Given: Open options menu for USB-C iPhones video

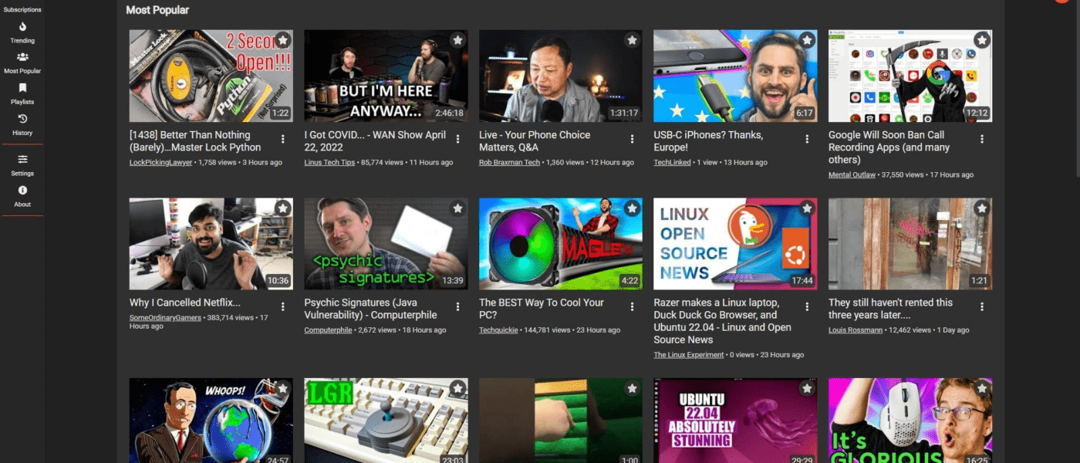Looking at the screenshot, I should (807, 139).
